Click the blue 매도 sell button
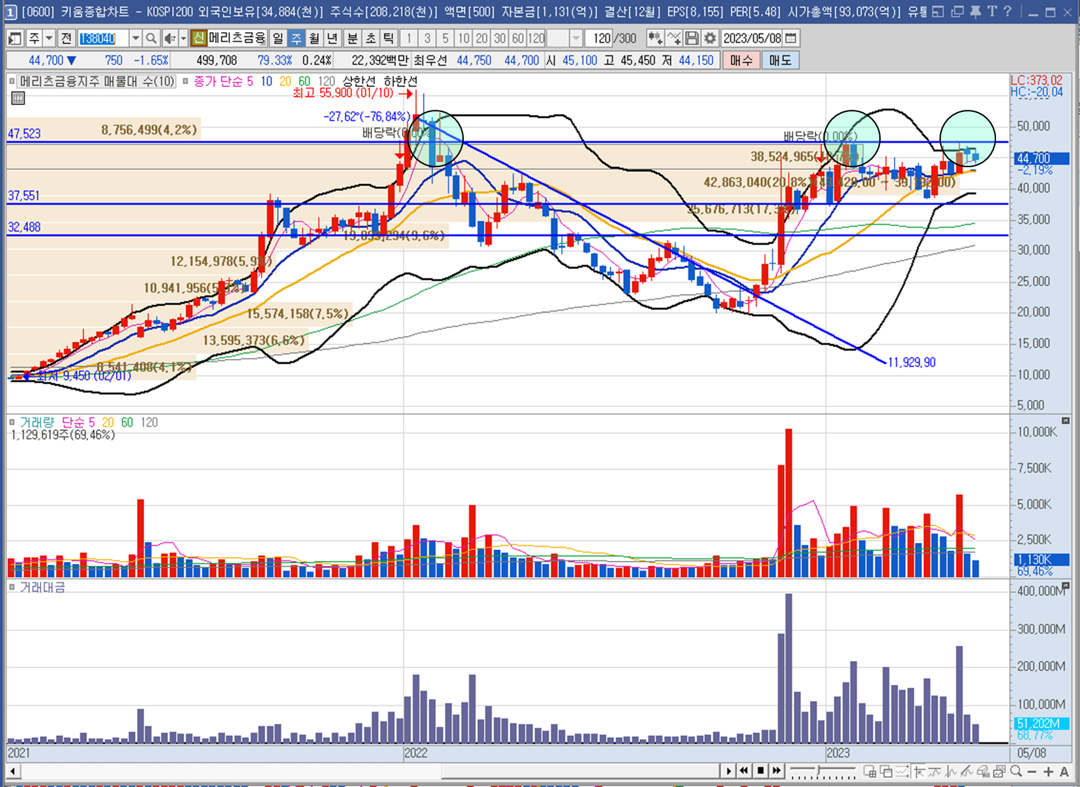The image size is (1080, 787). click(780, 60)
